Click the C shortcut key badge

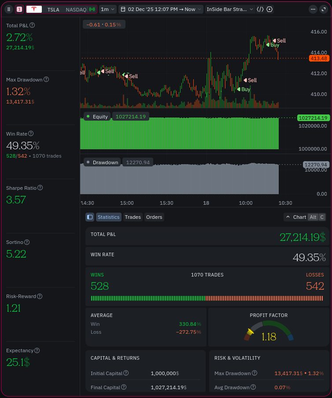tap(322, 217)
